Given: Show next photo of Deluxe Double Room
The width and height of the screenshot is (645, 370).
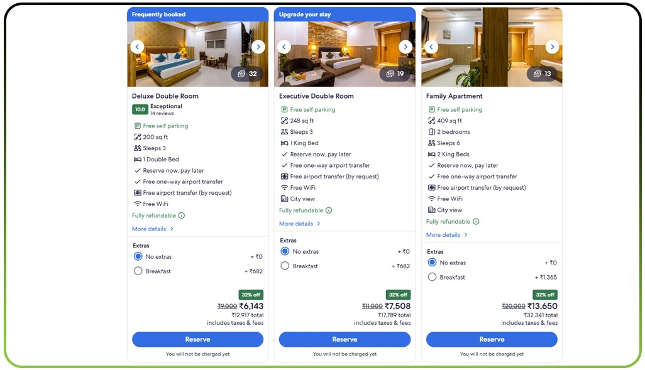Looking at the screenshot, I should pyautogui.click(x=258, y=47).
